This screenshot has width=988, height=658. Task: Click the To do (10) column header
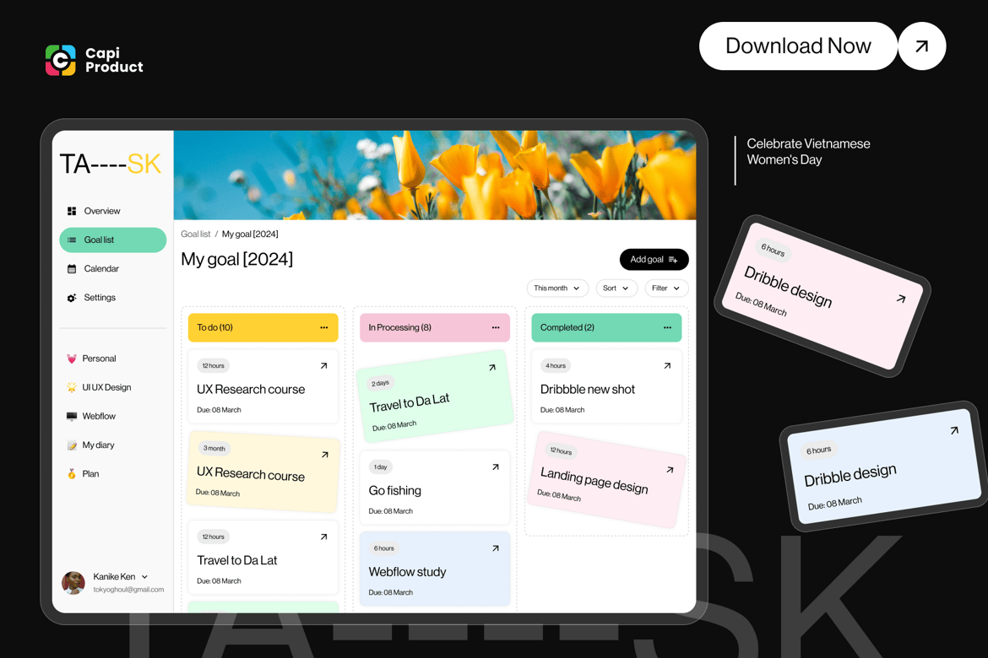click(263, 327)
